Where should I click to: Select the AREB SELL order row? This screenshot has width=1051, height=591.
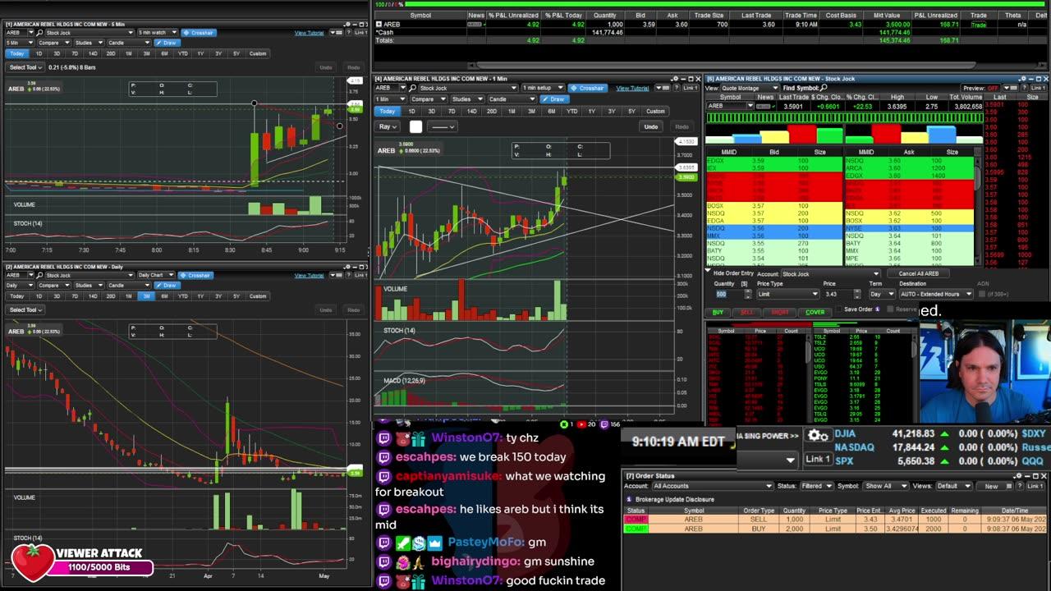click(x=837, y=519)
